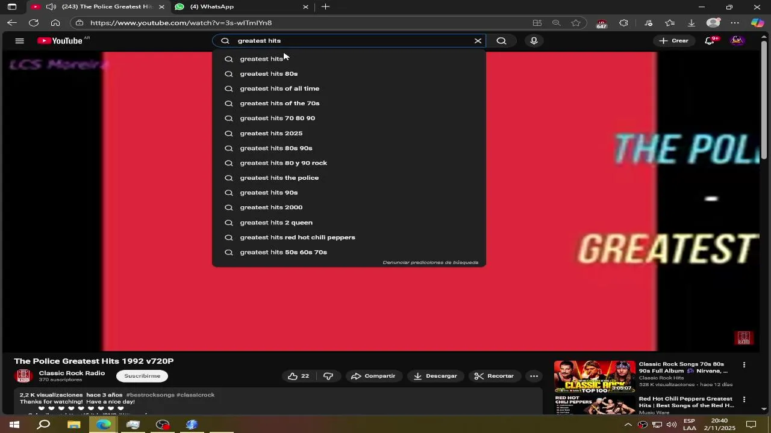Open the media control music icon
771x433 pixels.
point(648,23)
